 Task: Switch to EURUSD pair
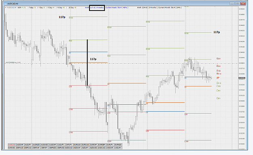[12, 148]
